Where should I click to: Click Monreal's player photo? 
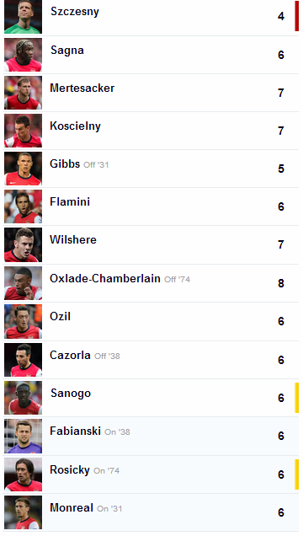tap(23, 512)
